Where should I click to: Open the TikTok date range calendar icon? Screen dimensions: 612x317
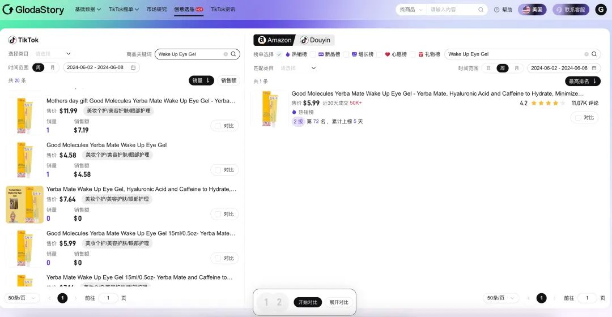click(133, 67)
